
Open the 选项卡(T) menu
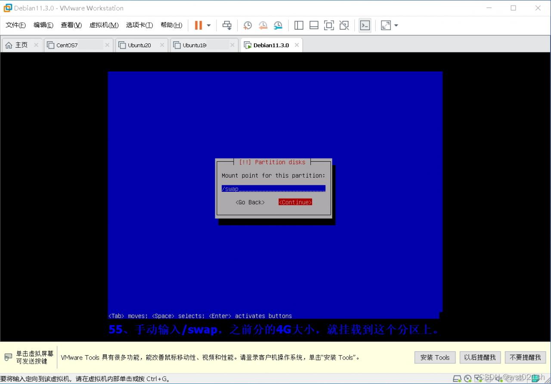pyautogui.click(x=139, y=25)
